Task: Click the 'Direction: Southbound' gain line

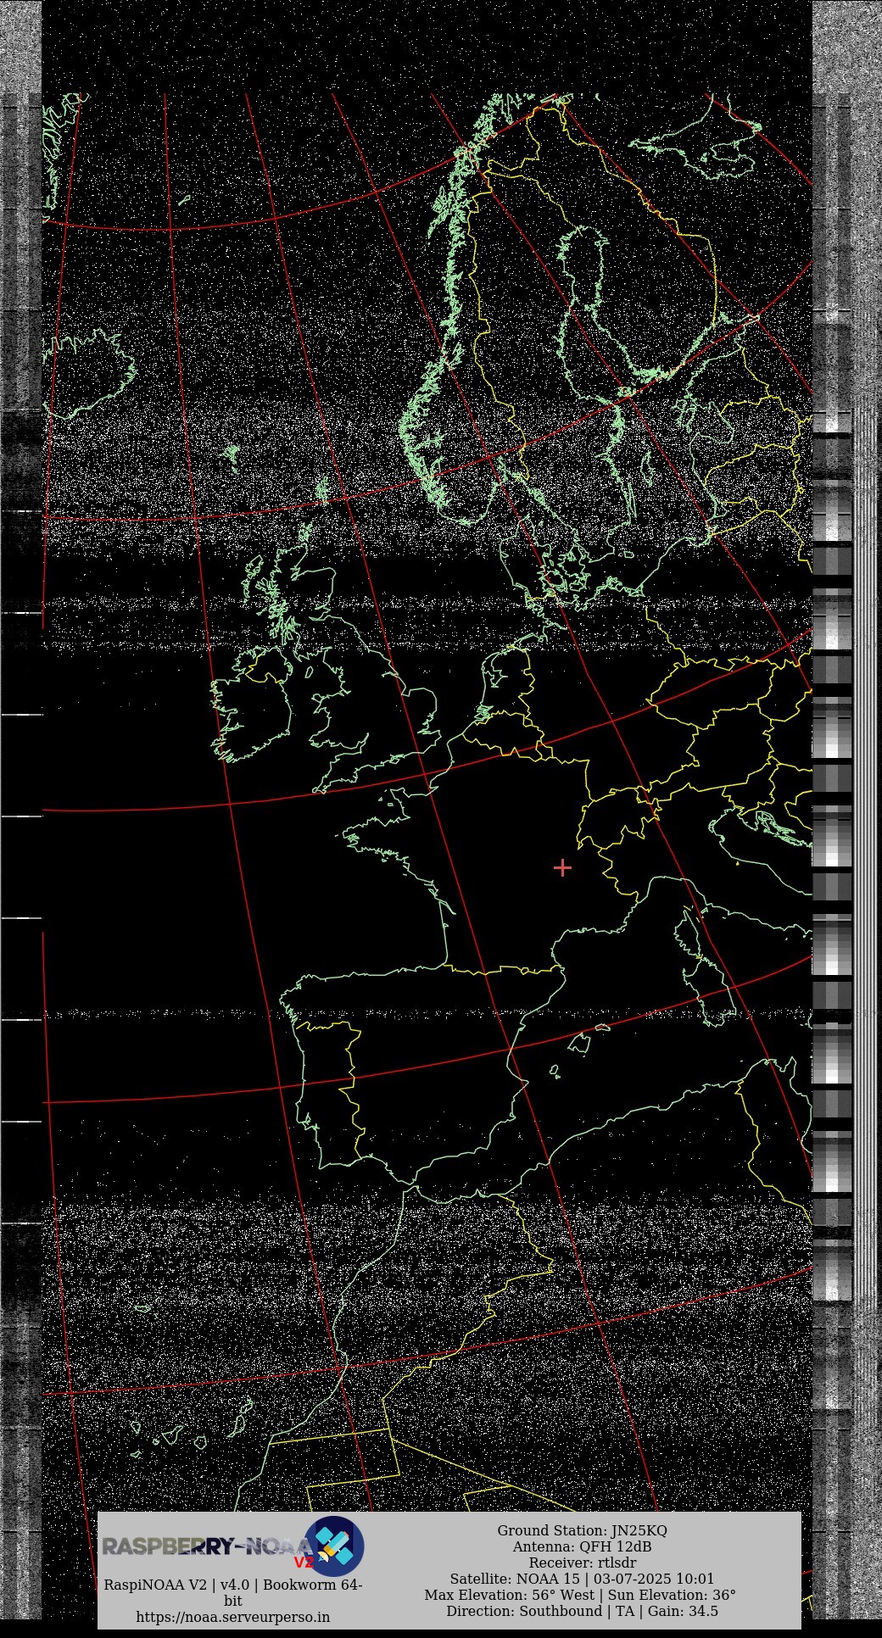Action: (x=582, y=1611)
